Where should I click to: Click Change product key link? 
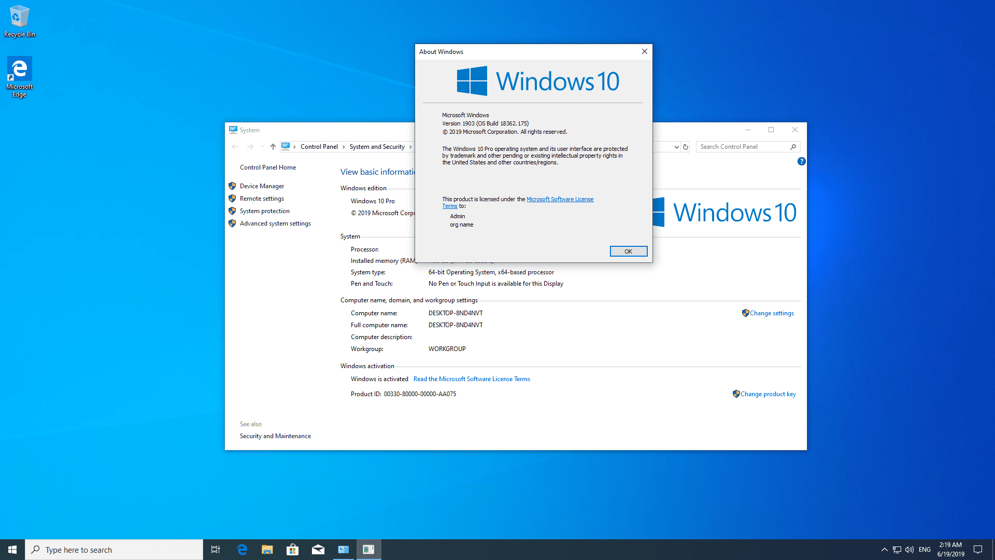(767, 394)
